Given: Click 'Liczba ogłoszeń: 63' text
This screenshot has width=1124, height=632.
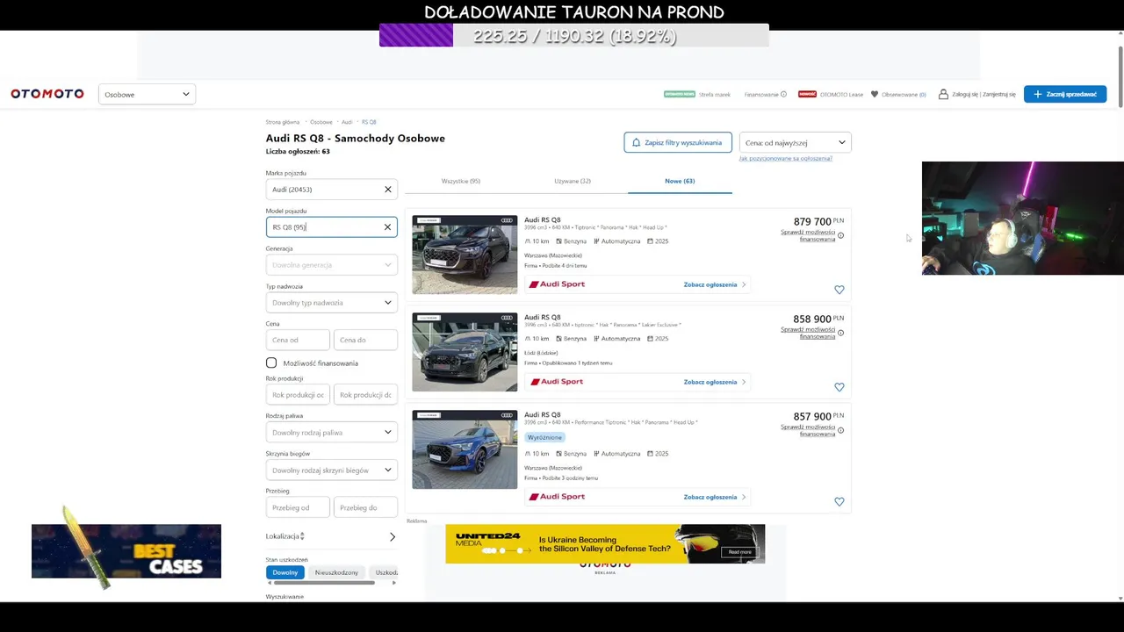Looking at the screenshot, I should (x=298, y=151).
